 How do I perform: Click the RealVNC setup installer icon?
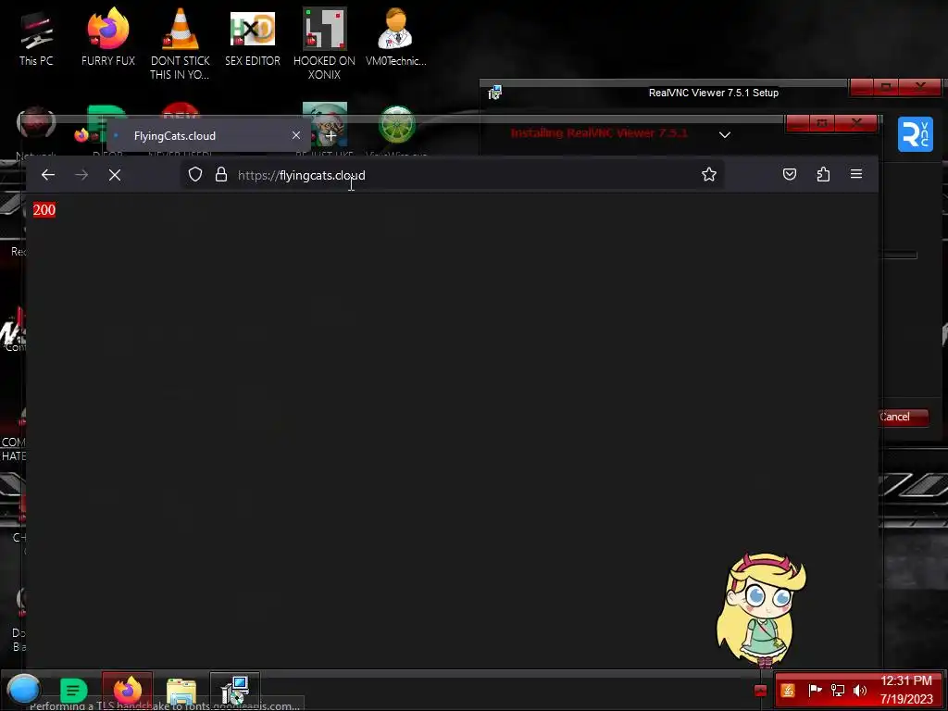495,93
